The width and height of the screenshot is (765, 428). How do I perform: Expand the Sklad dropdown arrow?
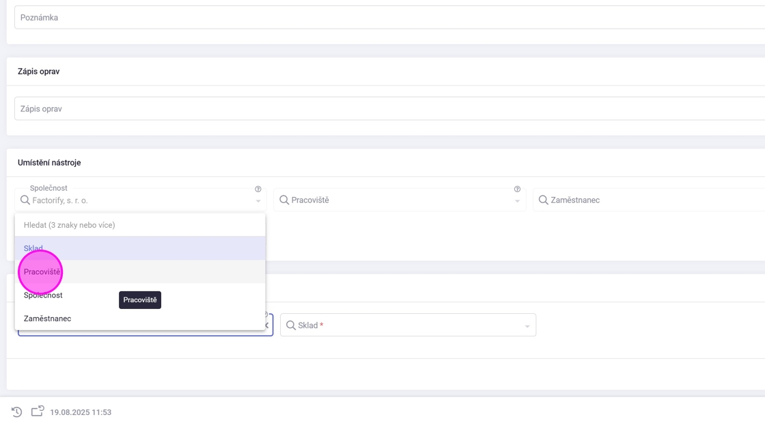tap(527, 326)
